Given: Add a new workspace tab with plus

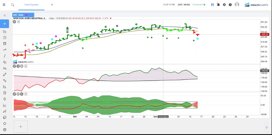Looking at the screenshot, I should [x=52, y=5].
